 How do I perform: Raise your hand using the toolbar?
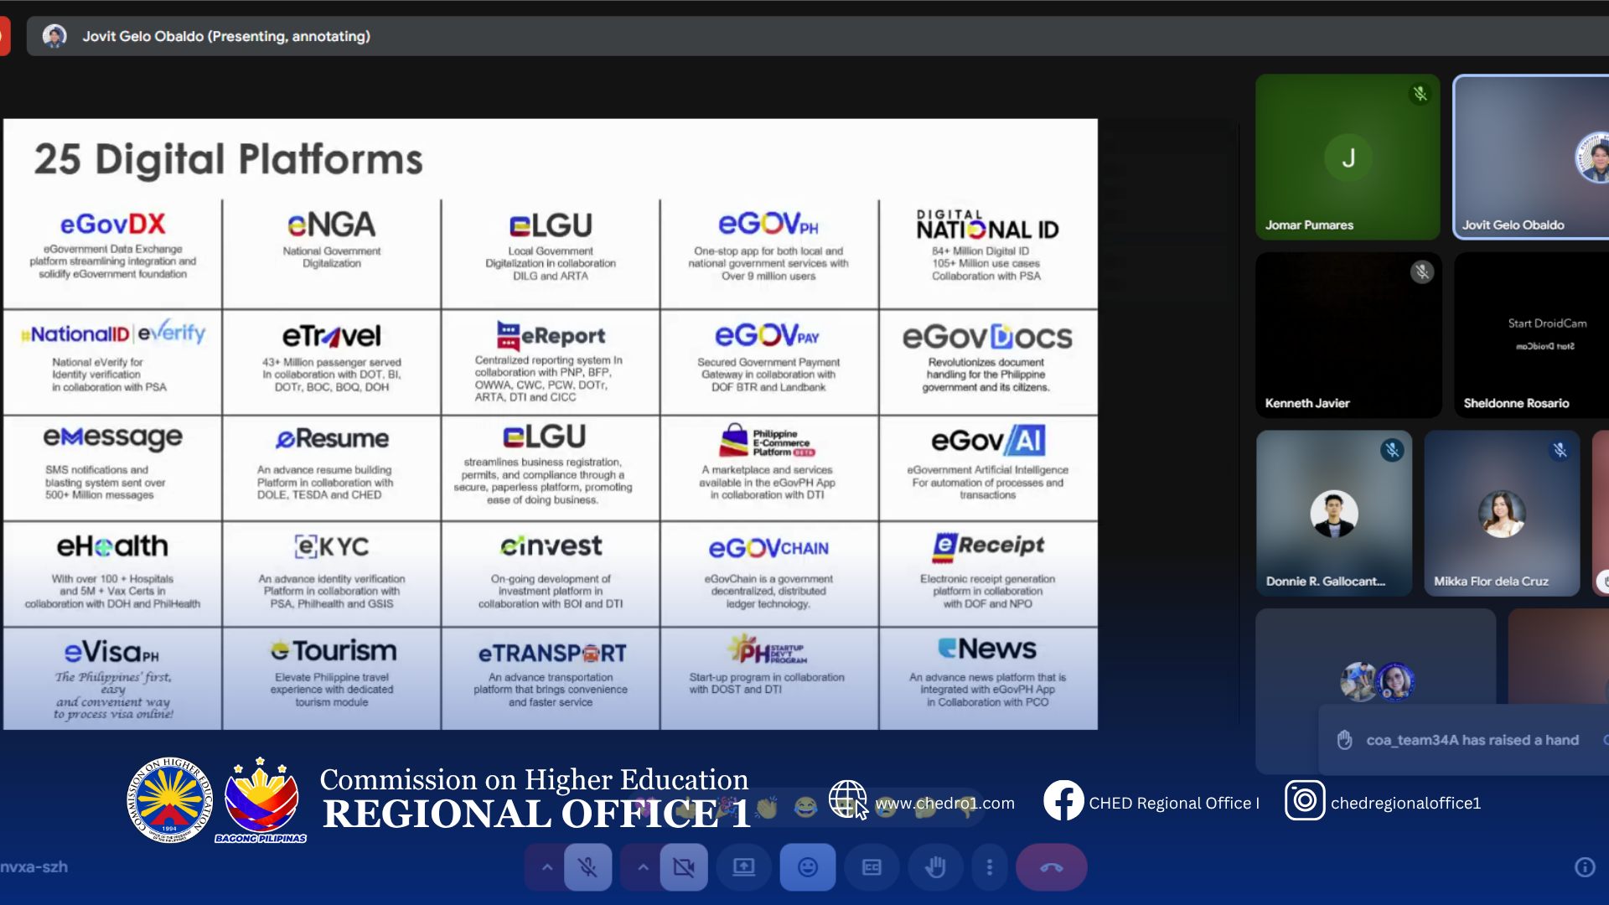[x=935, y=867]
